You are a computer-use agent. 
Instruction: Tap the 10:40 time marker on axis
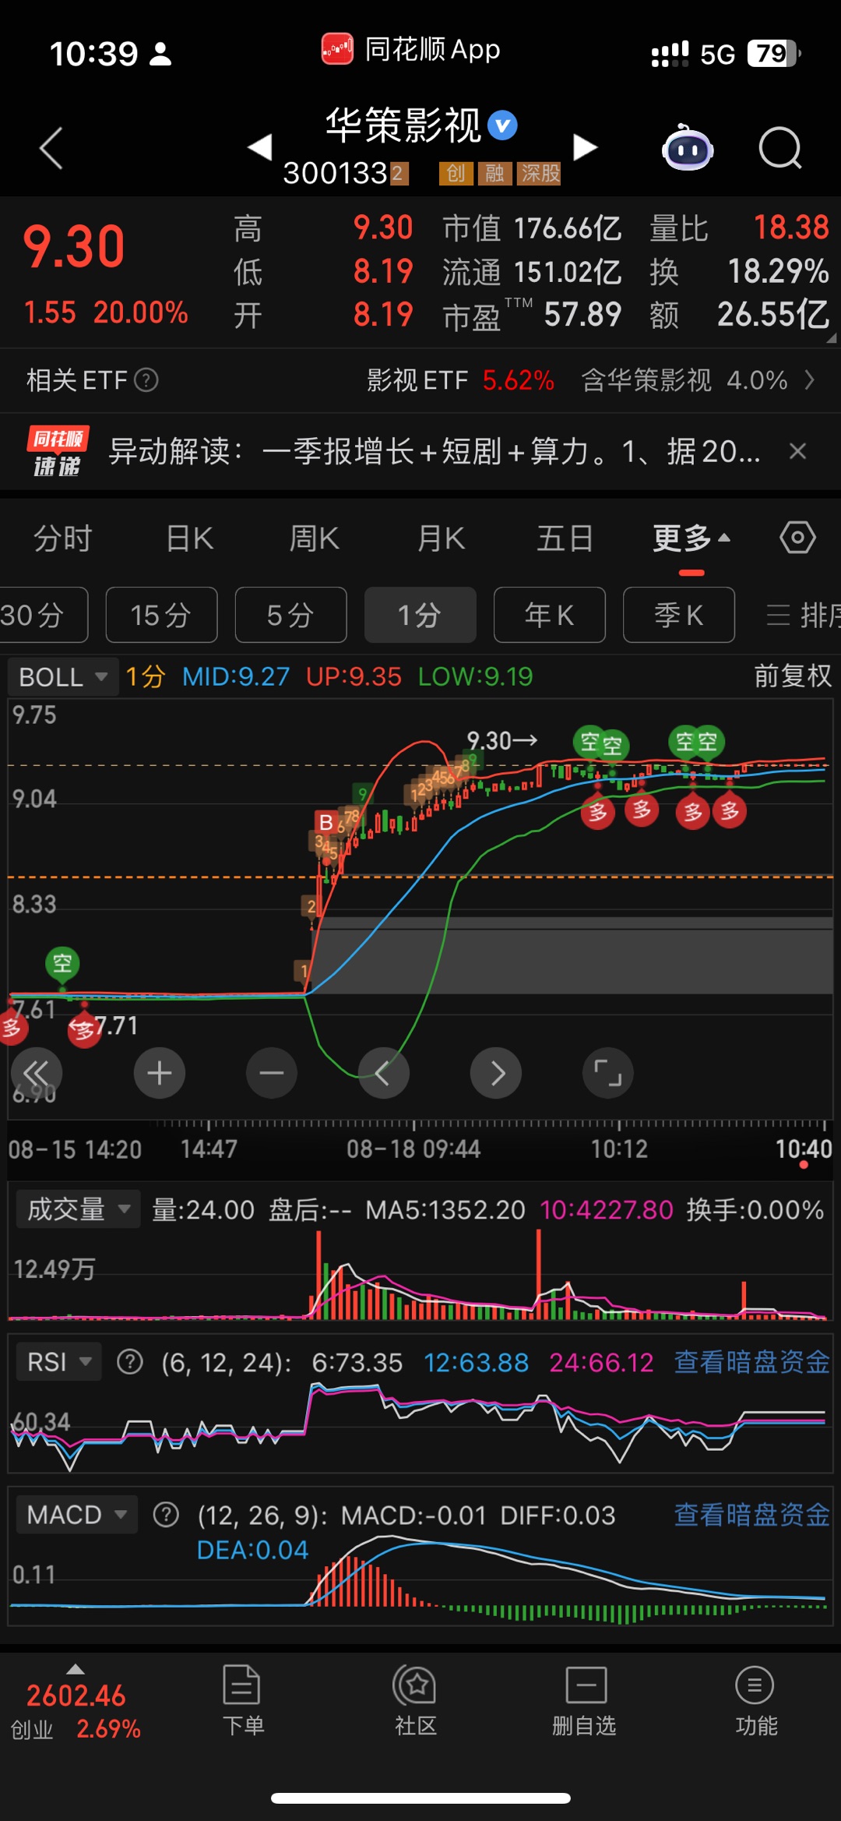tap(804, 1149)
